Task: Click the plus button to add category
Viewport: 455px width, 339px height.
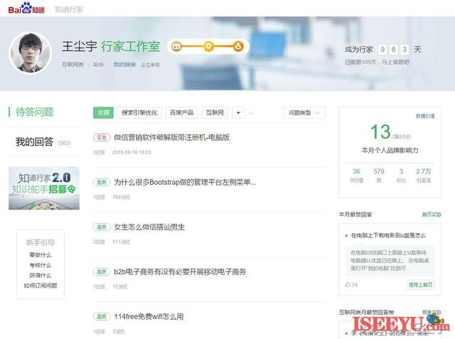Action: coord(239,113)
